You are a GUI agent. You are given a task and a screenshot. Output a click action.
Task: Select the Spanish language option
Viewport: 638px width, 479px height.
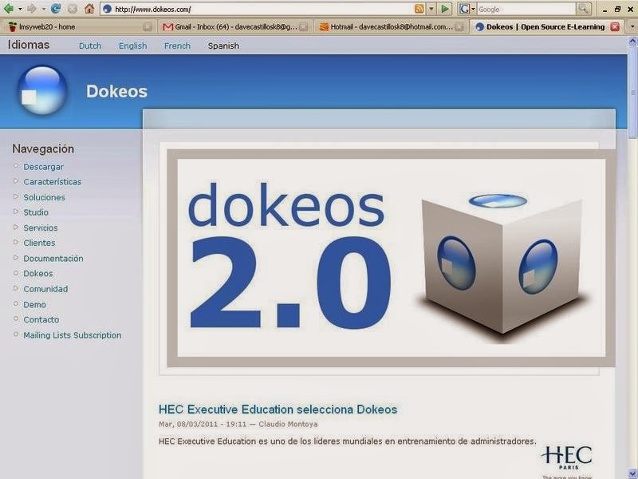(x=223, y=46)
